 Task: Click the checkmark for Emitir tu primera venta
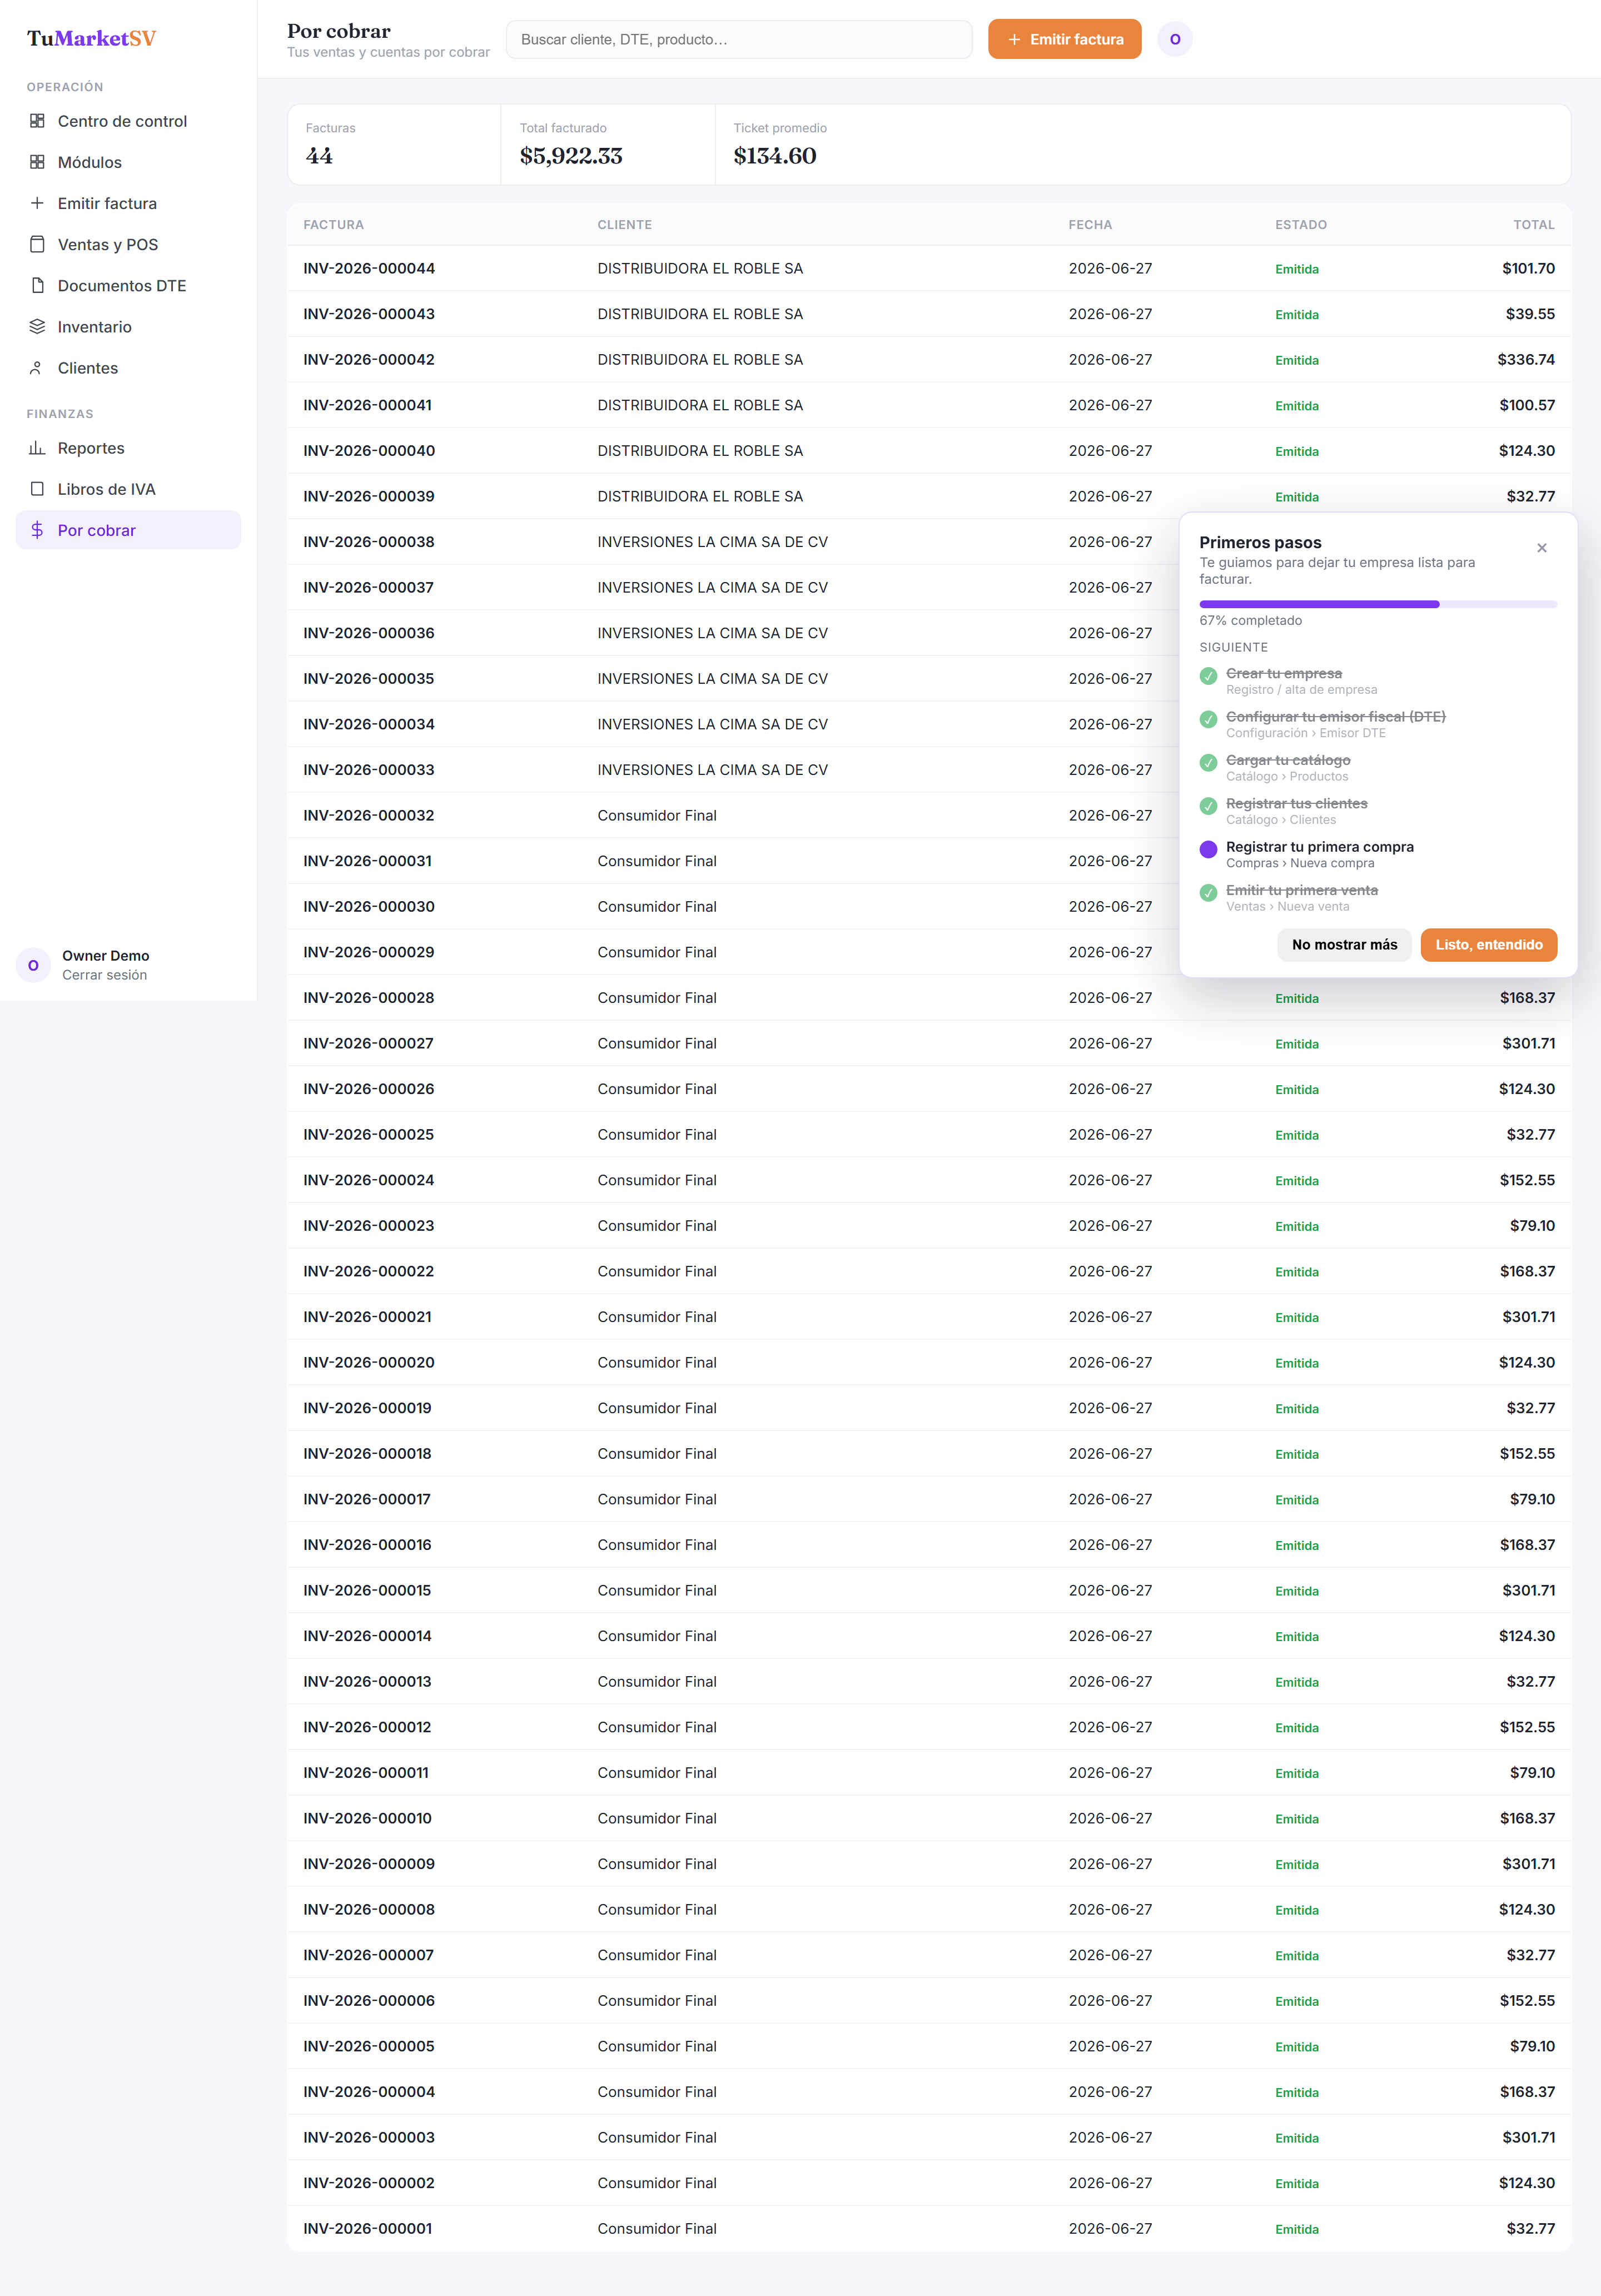click(1208, 893)
